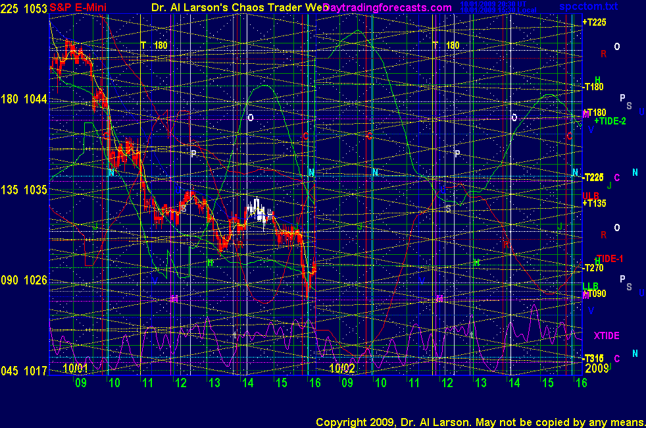Viewport: 646px width, 428px height.
Task: Select the 135 1035 price axis label
Action: click(24, 190)
